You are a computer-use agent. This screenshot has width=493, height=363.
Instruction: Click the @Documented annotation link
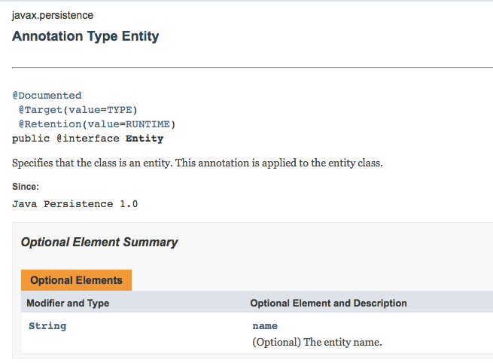(47, 96)
